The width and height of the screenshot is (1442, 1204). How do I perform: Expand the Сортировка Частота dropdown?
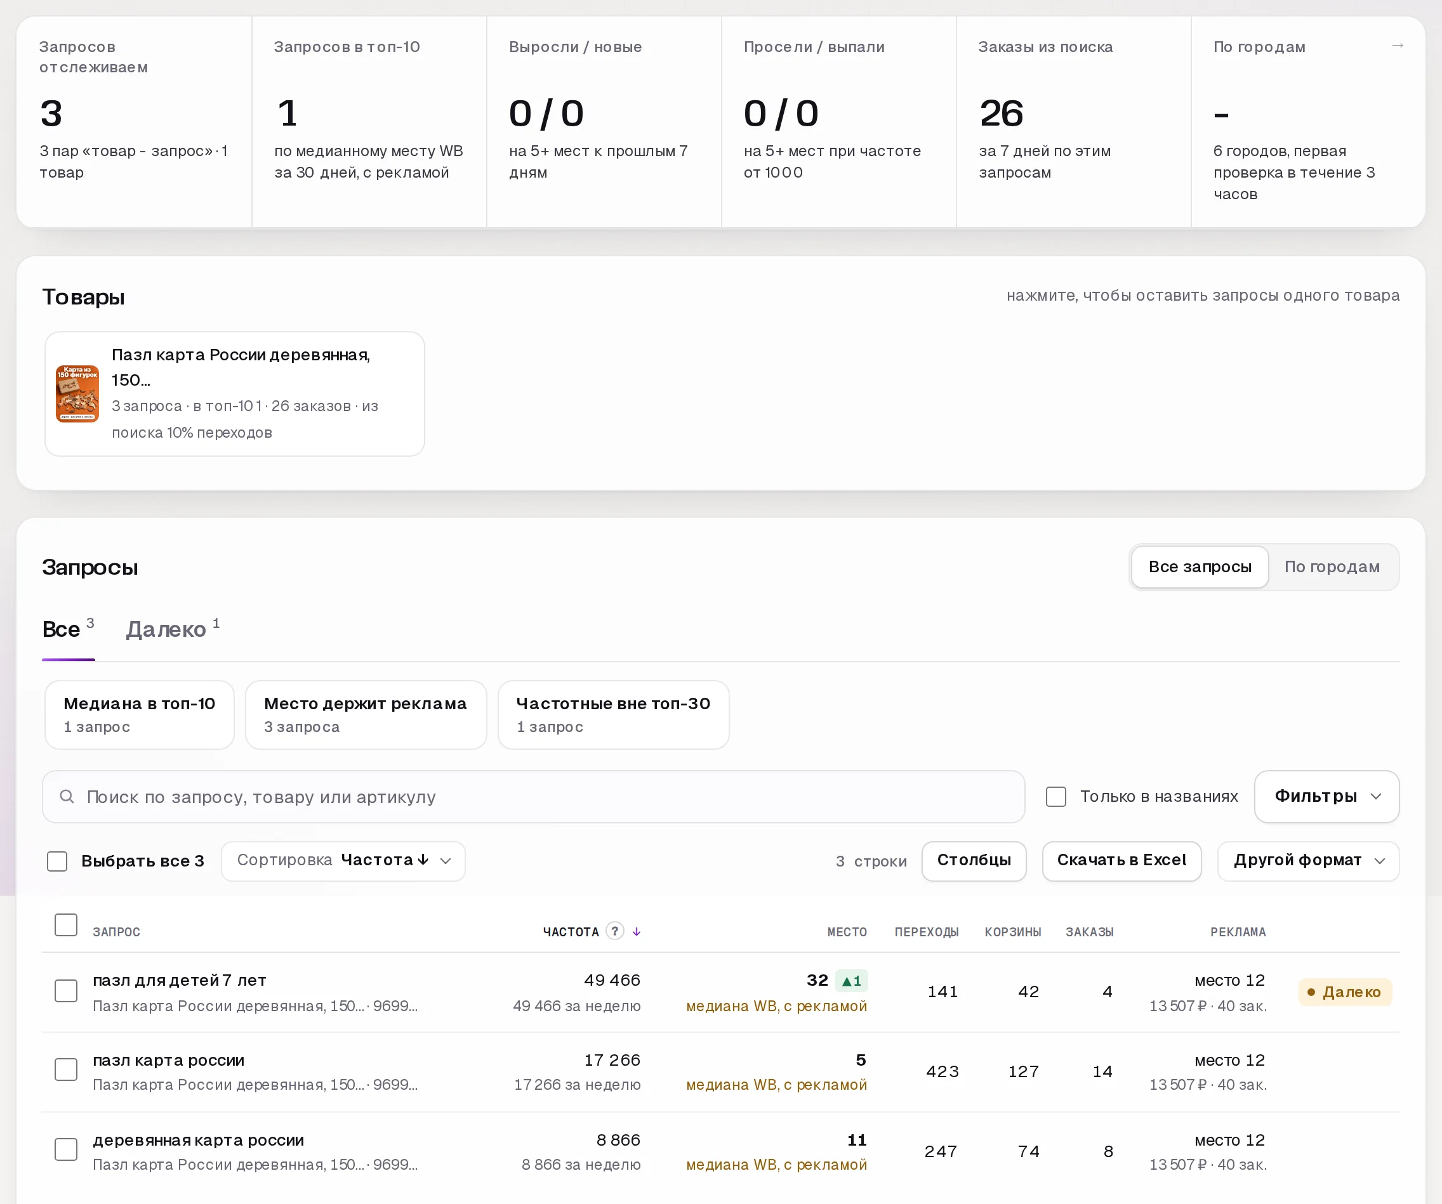[x=343, y=861]
